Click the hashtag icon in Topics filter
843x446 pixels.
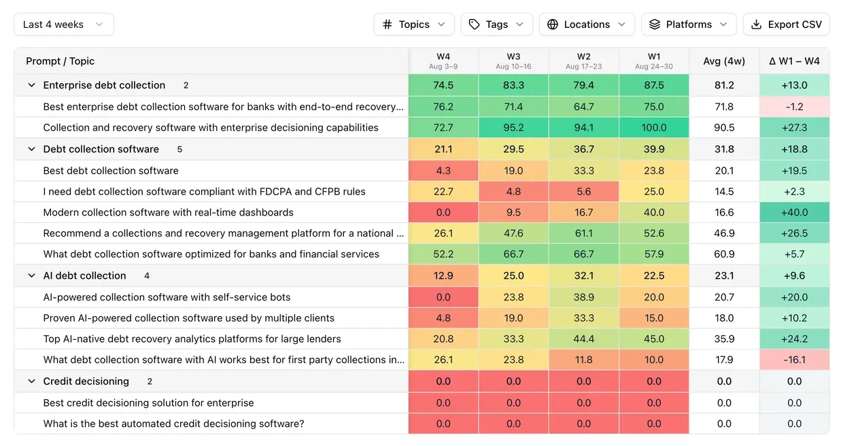388,24
